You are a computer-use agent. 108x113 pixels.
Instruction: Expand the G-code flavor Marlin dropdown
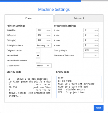(44, 66)
